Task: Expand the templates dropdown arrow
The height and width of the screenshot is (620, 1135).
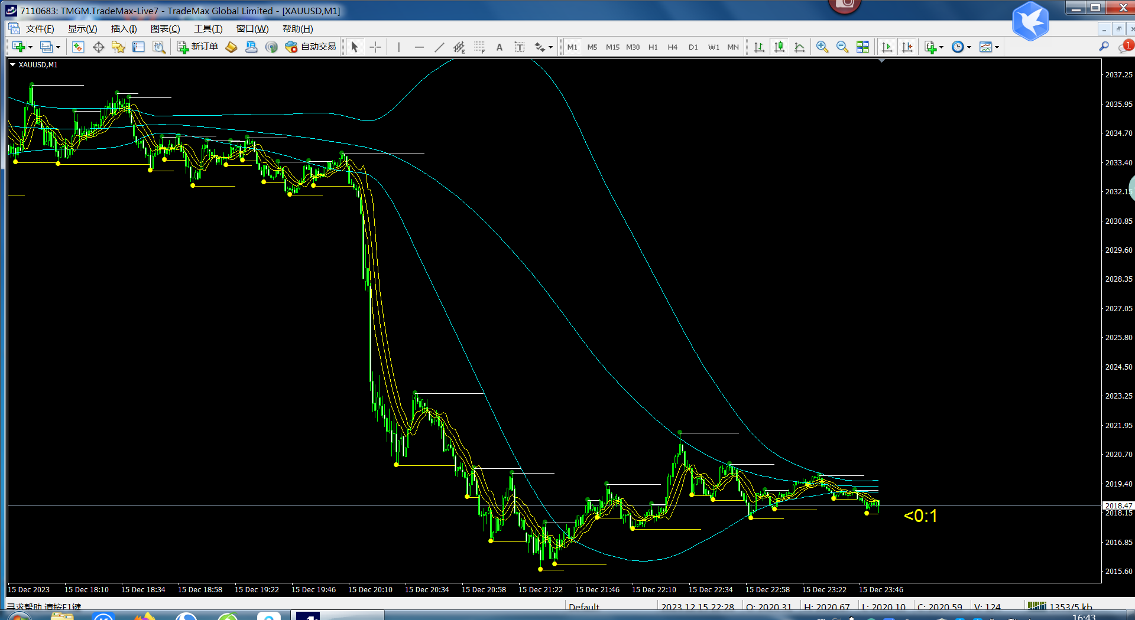Action: 997,47
